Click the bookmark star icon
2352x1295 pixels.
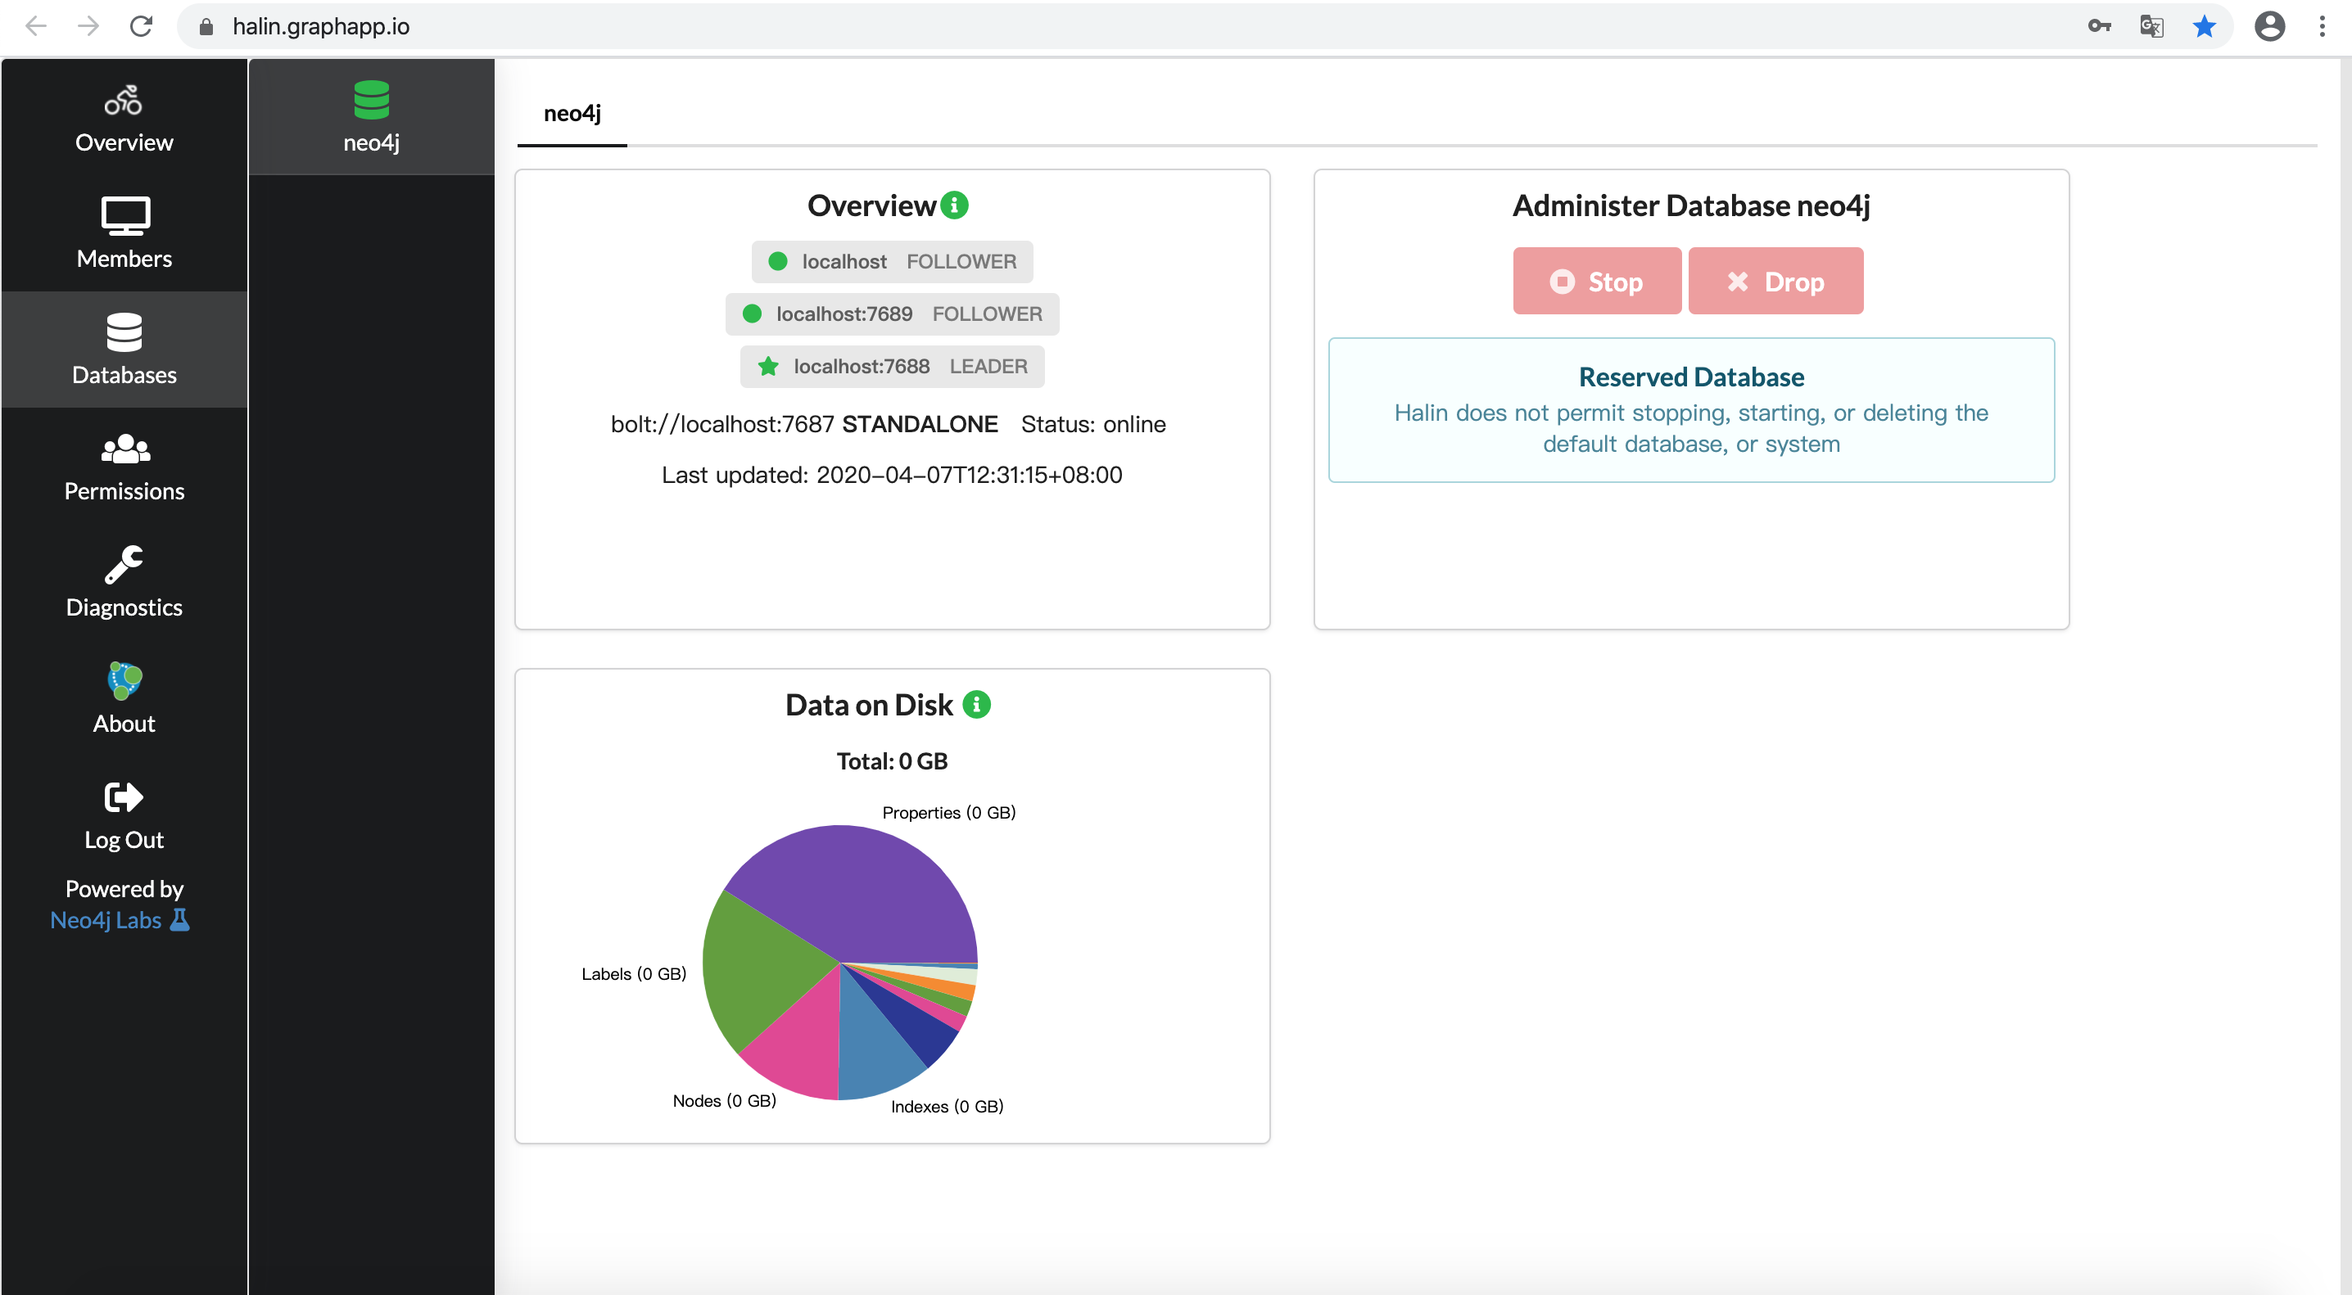point(2204,26)
